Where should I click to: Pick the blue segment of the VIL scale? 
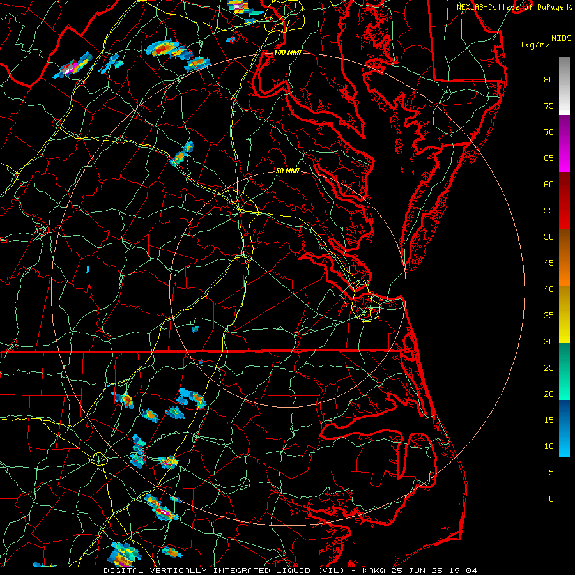pos(564,428)
